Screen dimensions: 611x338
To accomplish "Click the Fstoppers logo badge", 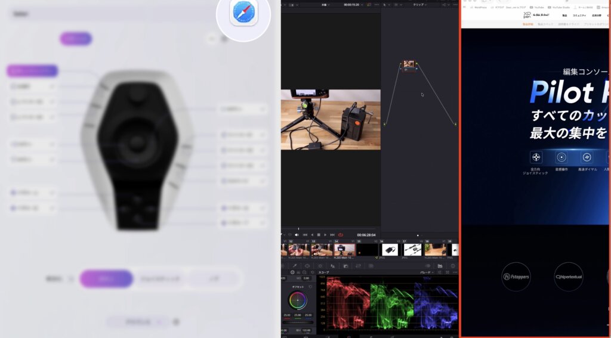I will click(x=516, y=277).
